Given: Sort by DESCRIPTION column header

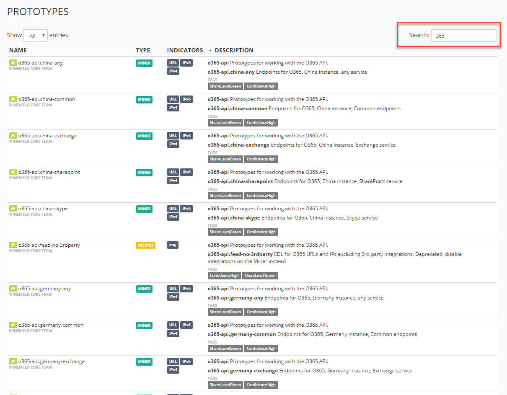Looking at the screenshot, I should [234, 50].
